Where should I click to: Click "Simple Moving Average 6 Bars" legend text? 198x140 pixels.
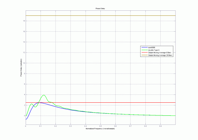(160, 53)
